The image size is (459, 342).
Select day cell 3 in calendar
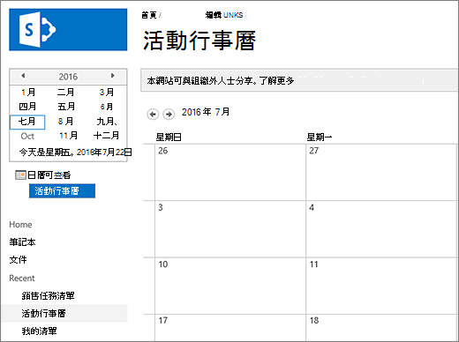pyautogui.click(x=230, y=229)
